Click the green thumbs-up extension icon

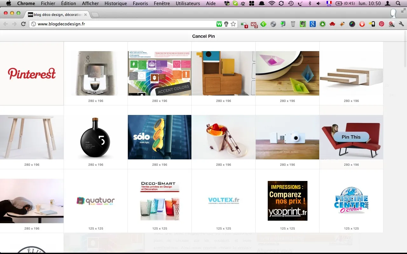(323, 24)
